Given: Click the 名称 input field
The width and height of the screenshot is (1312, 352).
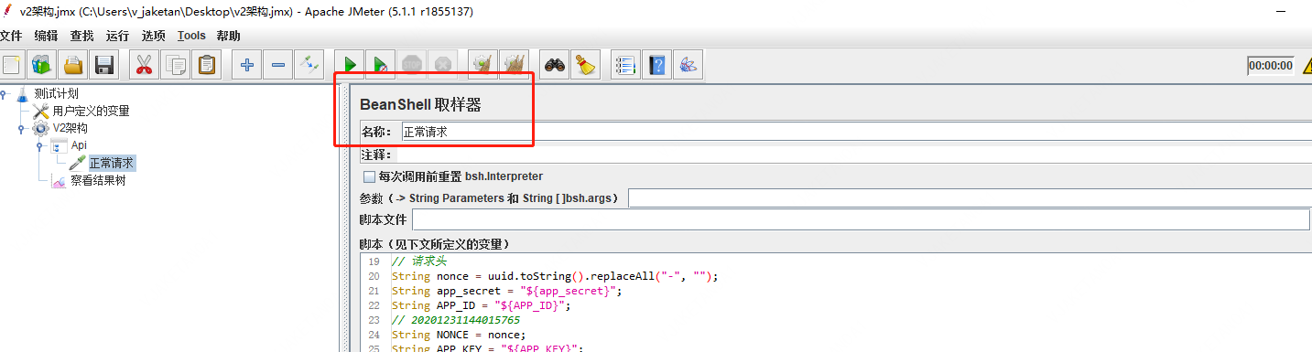Looking at the screenshot, I should (856, 132).
